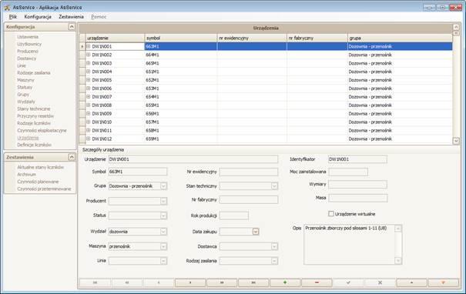Open the Zestawienia menu
The width and height of the screenshot is (466, 294).
pos(71,17)
